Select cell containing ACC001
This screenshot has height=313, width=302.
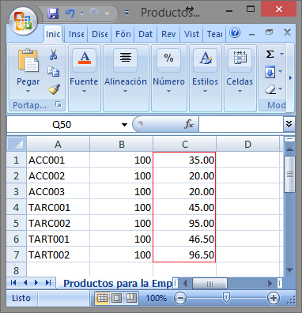tap(58, 160)
